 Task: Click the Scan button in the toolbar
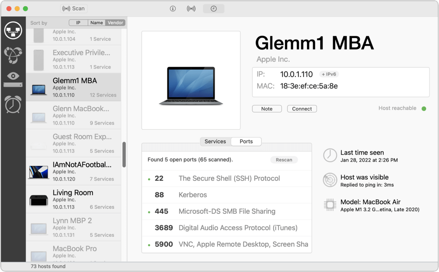(x=74, y=8)
